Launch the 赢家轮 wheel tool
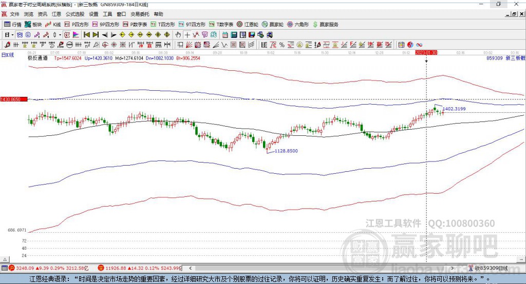 273,25
